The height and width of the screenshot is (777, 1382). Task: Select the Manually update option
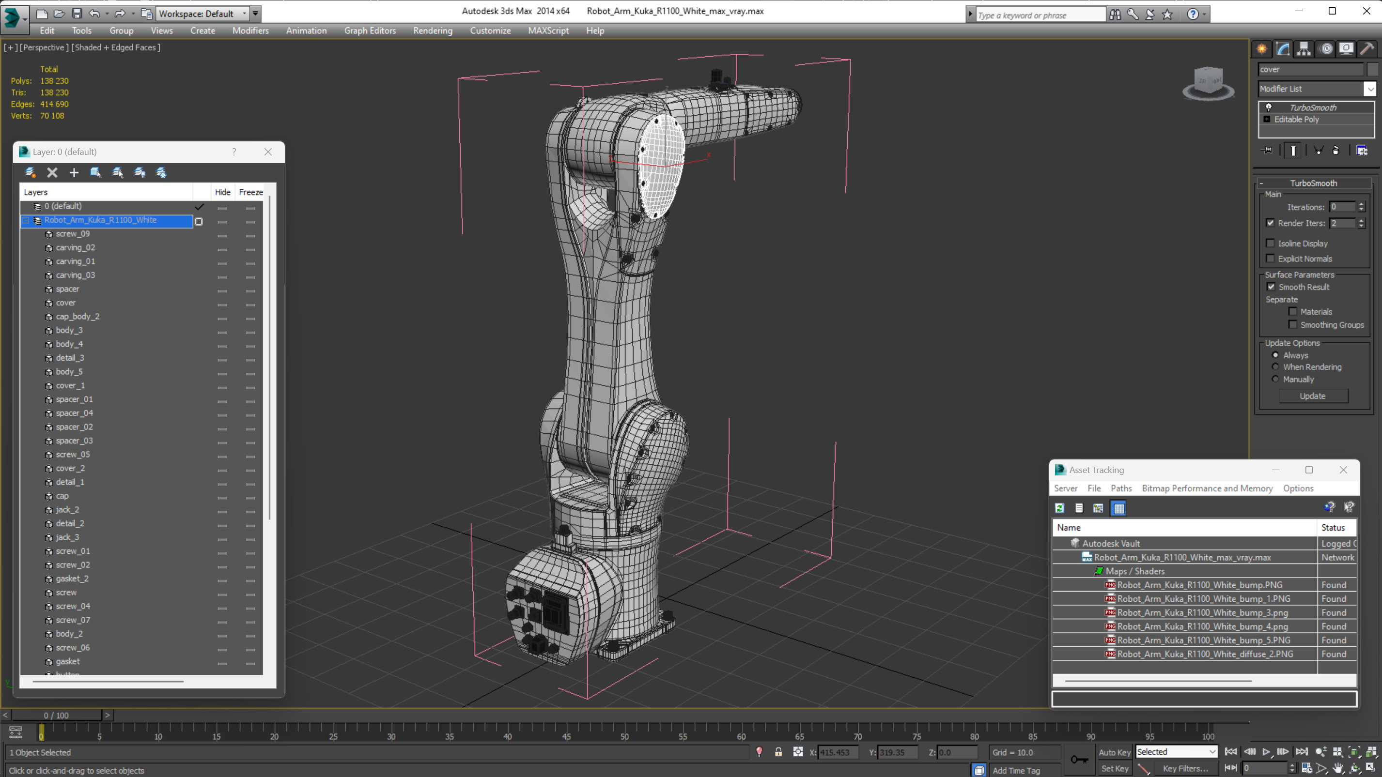[x=1275, y=379]
